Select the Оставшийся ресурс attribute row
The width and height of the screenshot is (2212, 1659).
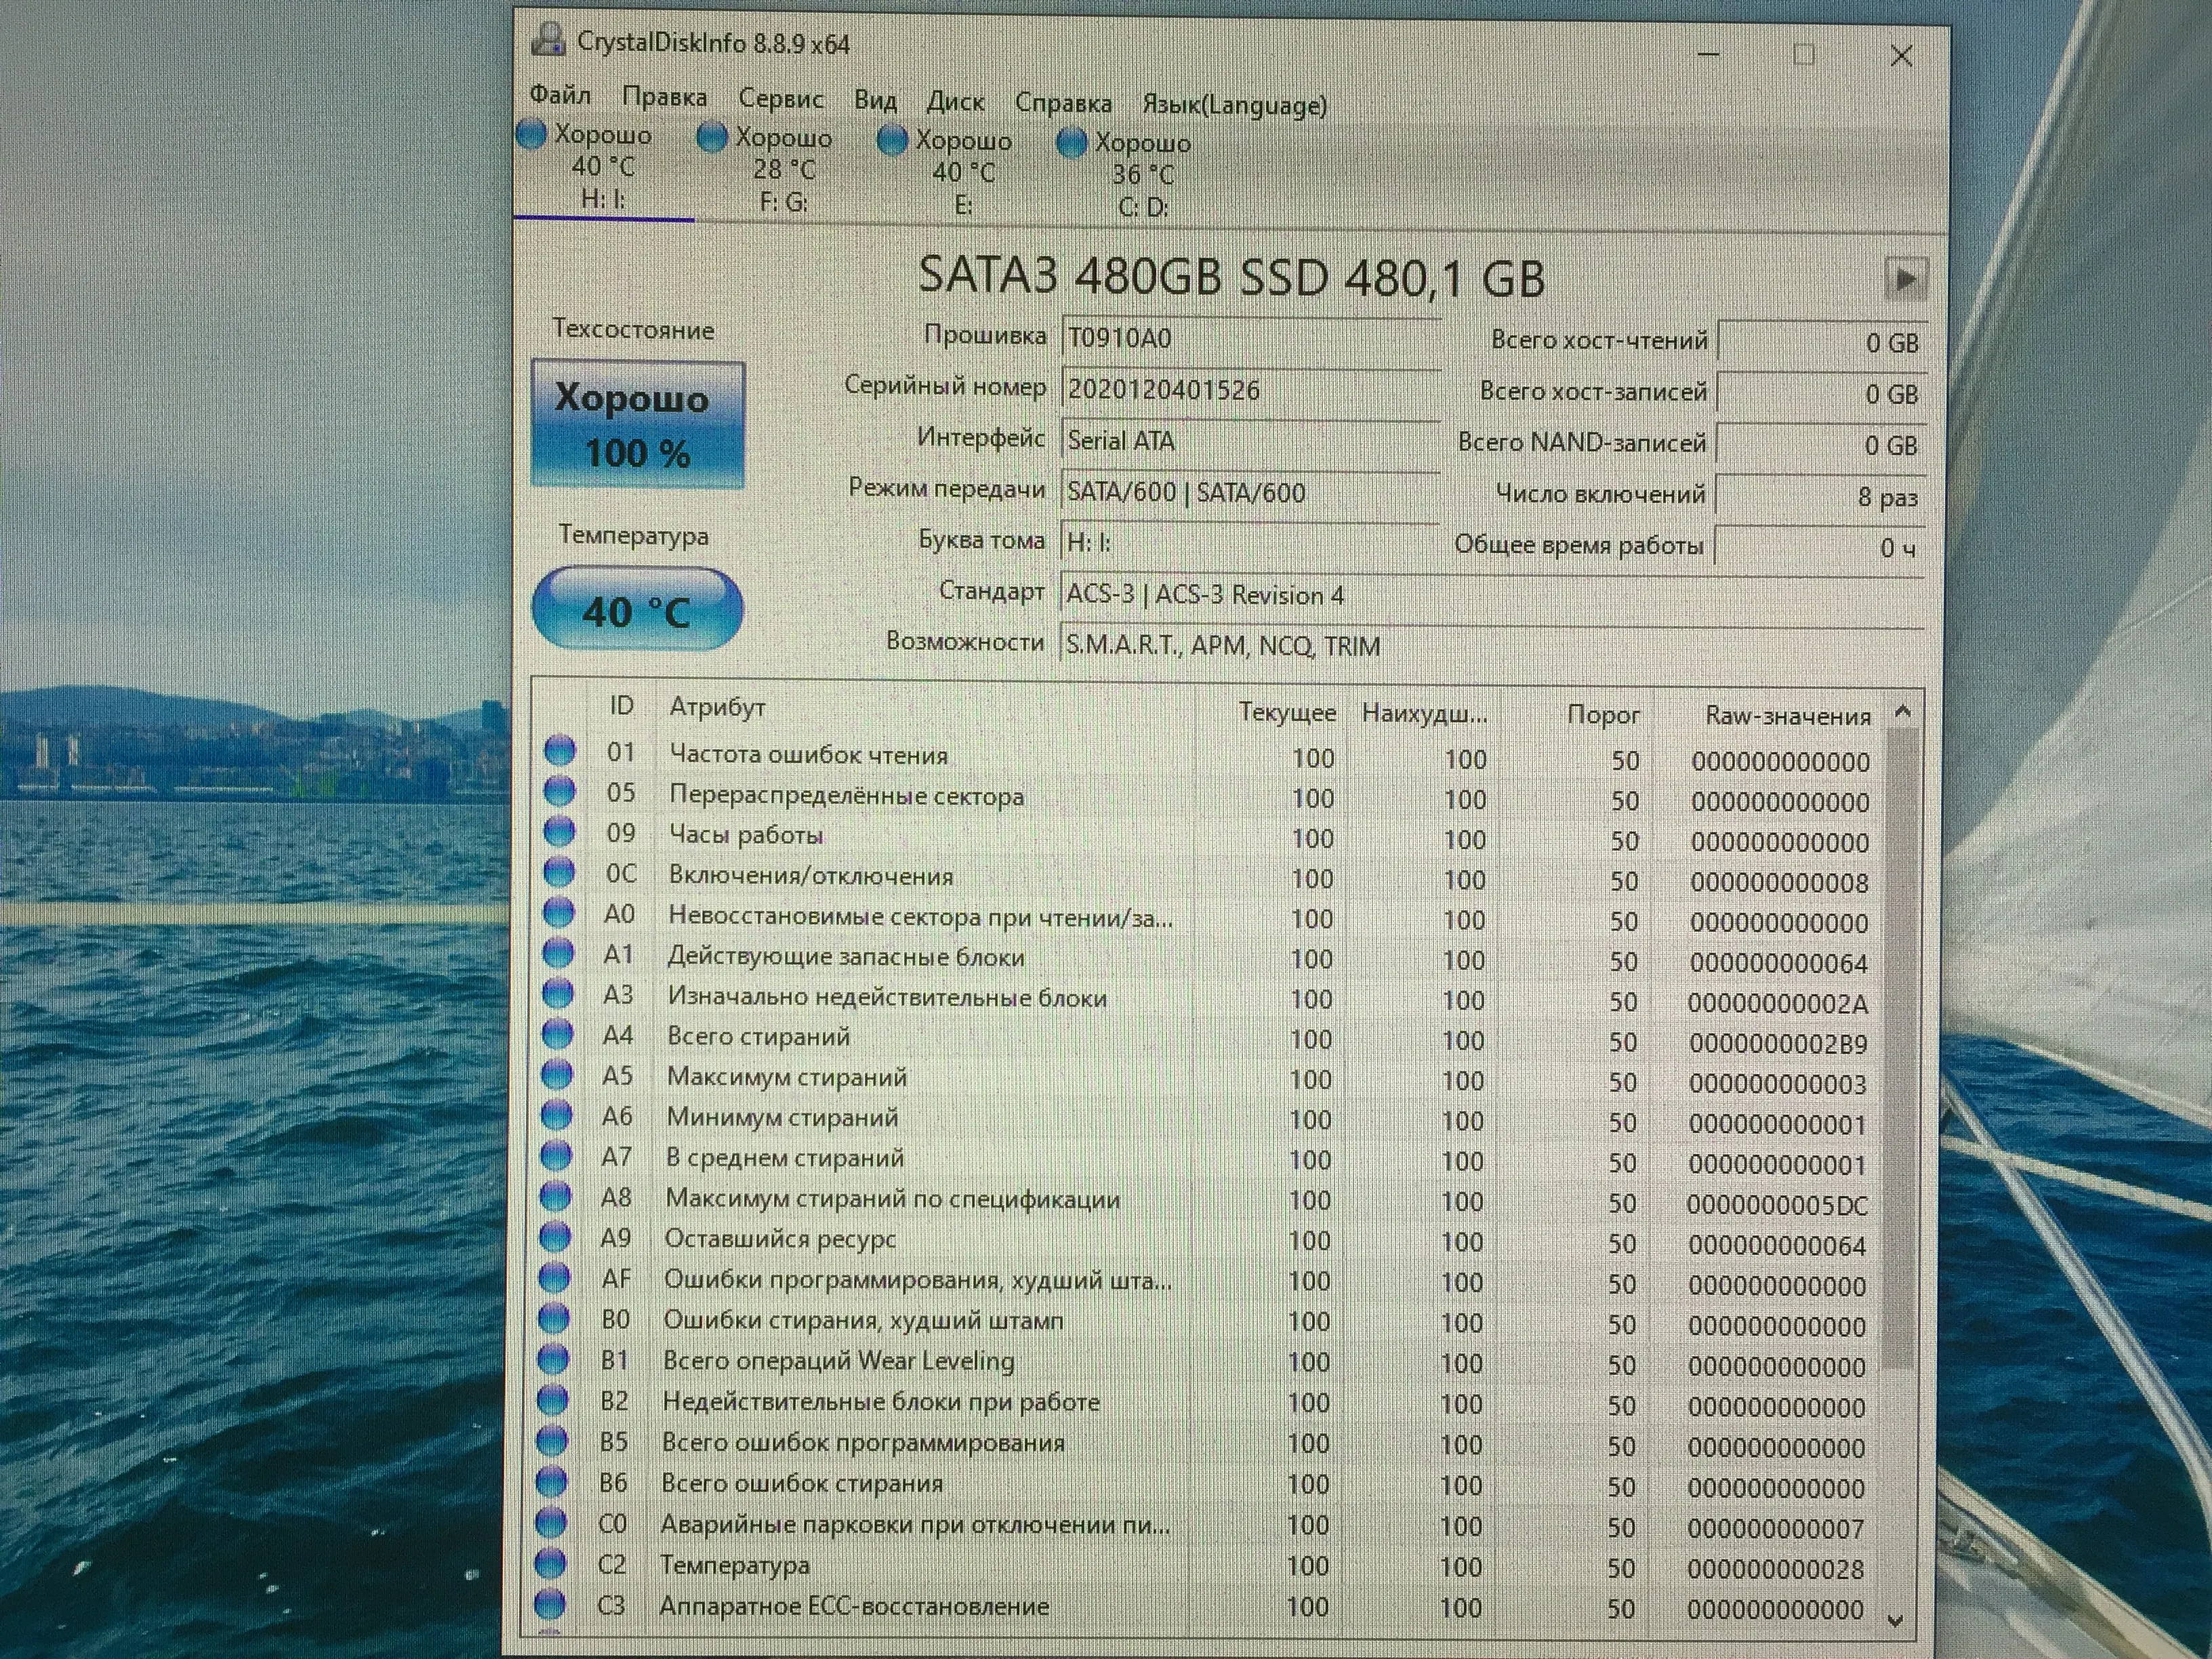tap(780, 1239)
